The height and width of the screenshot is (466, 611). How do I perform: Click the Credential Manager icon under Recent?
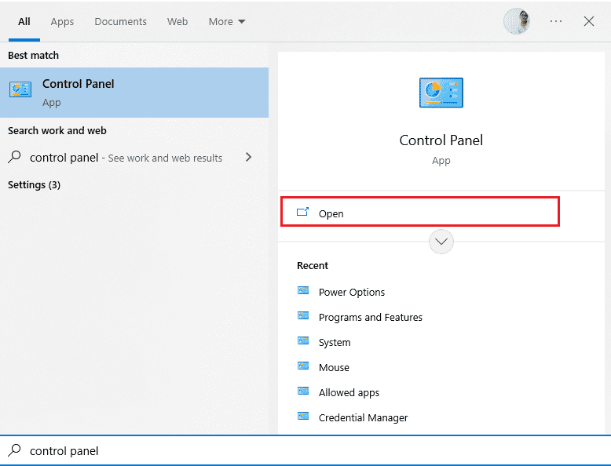(303, 417)
